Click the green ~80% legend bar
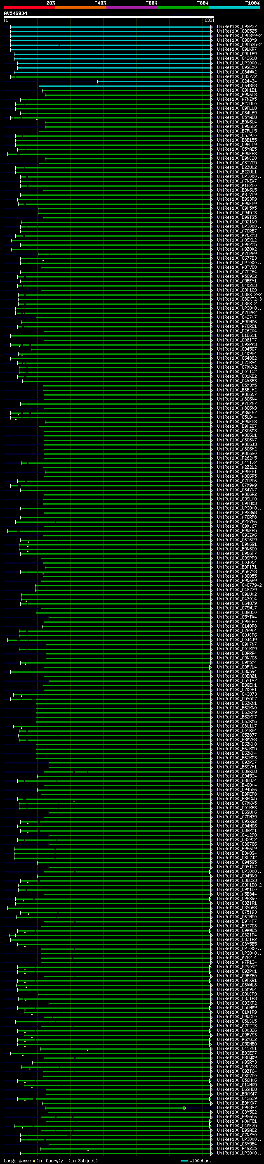Image resolution: width=264 pixels, height=1164 pixels. tap(183, 7)
